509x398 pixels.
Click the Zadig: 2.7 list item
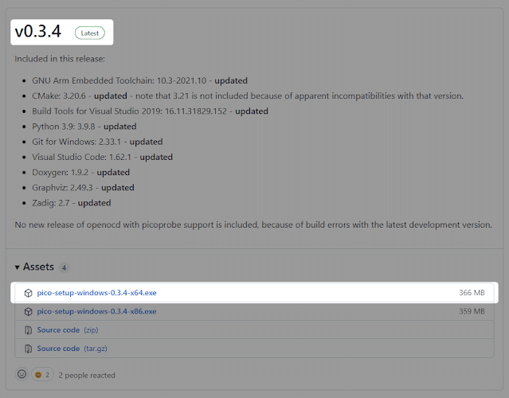coord(72,203)
